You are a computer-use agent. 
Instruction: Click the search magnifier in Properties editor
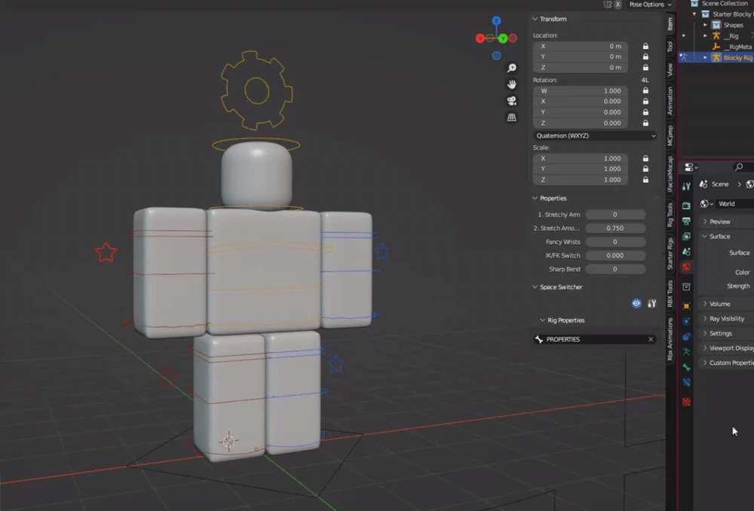point(739,167)
